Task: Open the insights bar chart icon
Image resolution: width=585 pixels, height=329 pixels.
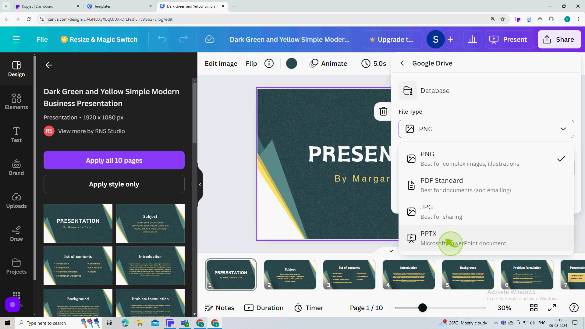Action: coord(472,39)
